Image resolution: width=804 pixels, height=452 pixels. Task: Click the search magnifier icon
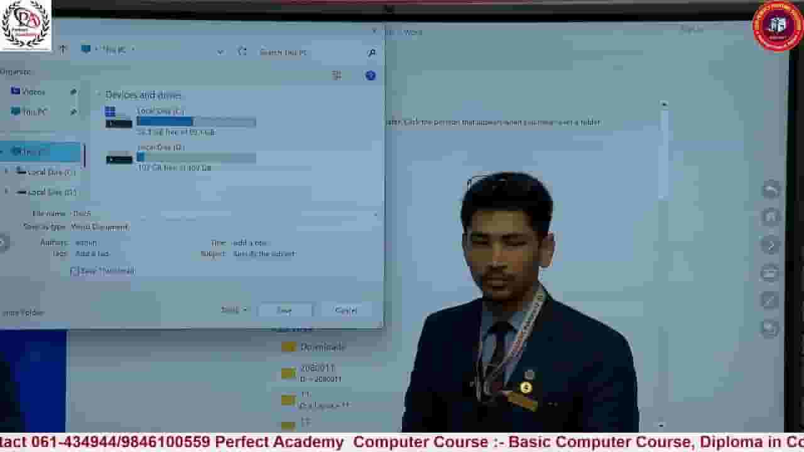[371, 53]
